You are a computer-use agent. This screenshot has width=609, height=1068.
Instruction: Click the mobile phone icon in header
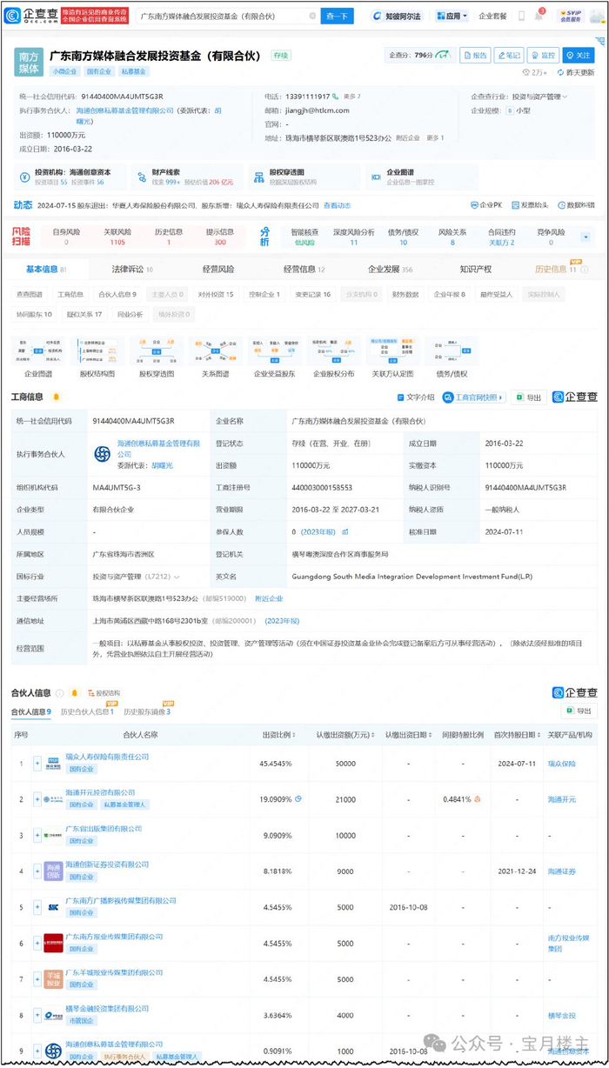521,16
